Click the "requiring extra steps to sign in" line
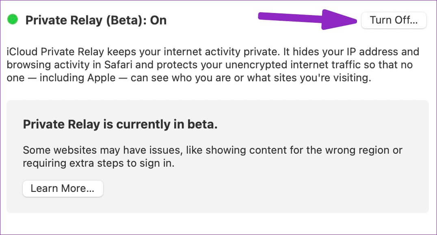 (98, 163)
